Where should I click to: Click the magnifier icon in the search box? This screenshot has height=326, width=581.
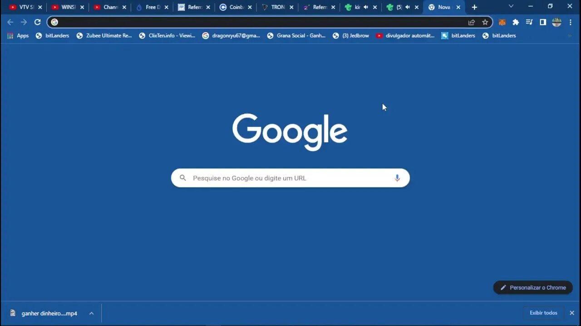(183, 178)
